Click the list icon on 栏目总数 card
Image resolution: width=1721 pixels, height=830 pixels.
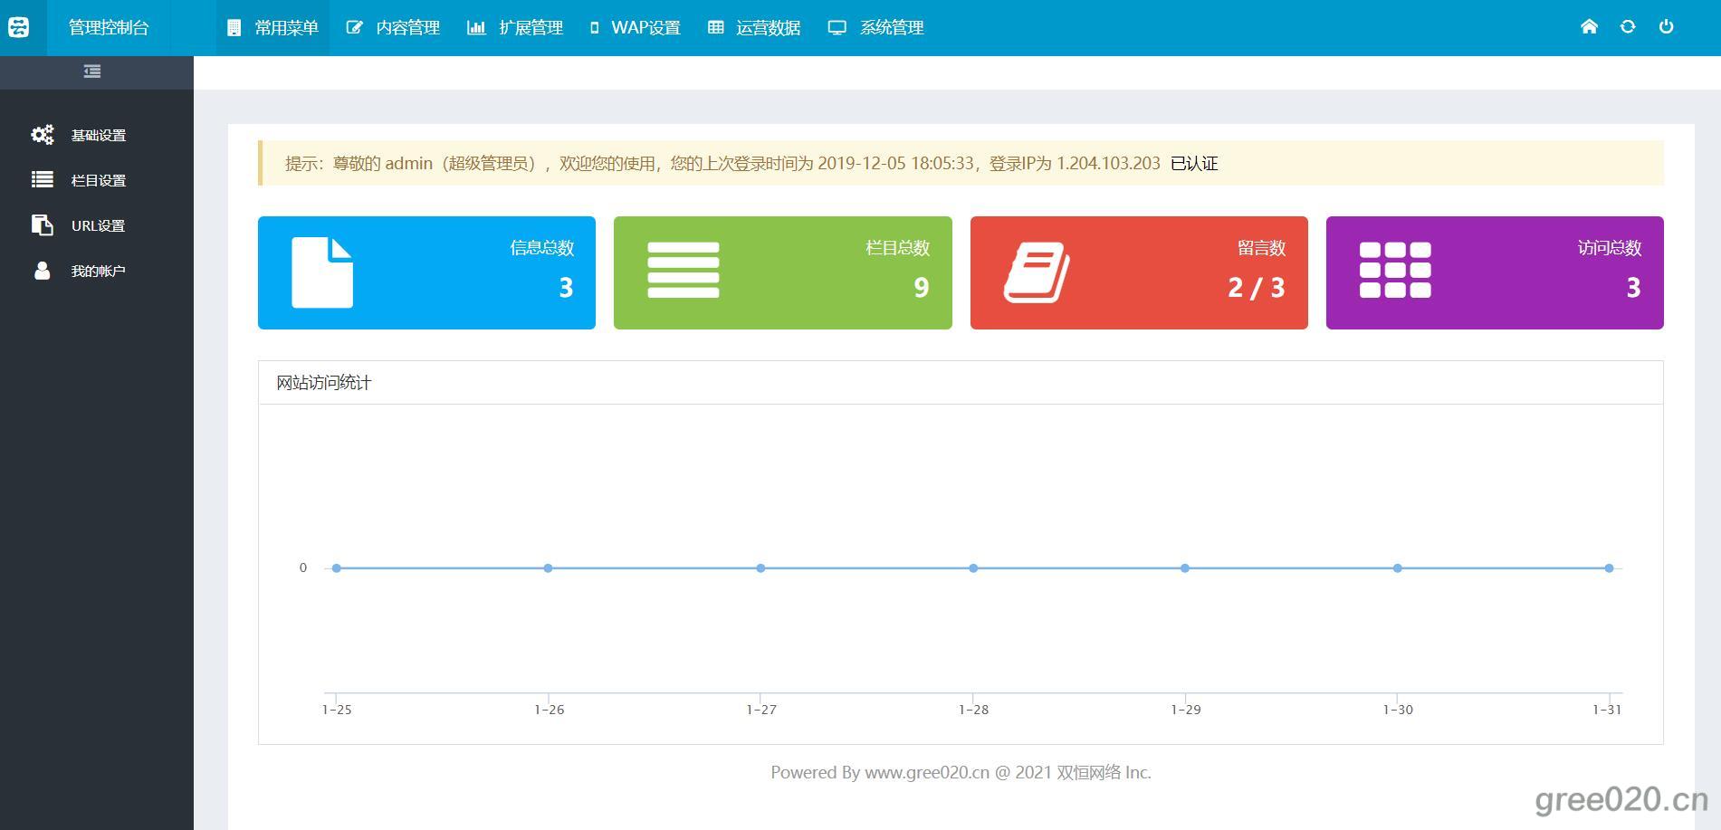point(684,271)
